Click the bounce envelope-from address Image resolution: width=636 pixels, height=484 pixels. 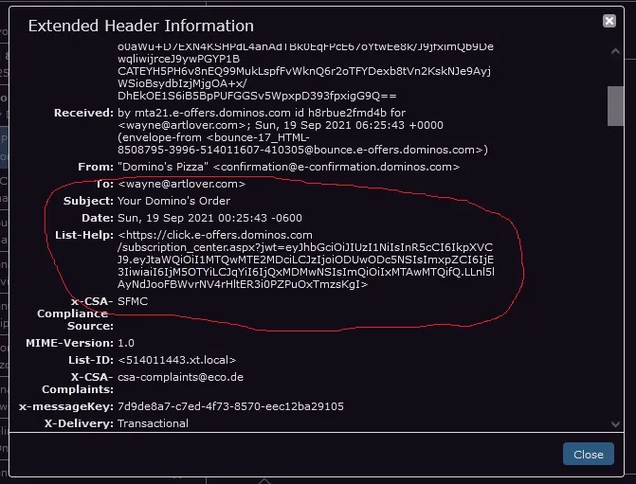[x=302, y=144]
